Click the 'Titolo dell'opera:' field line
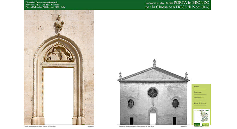 [x=200, y=106]
